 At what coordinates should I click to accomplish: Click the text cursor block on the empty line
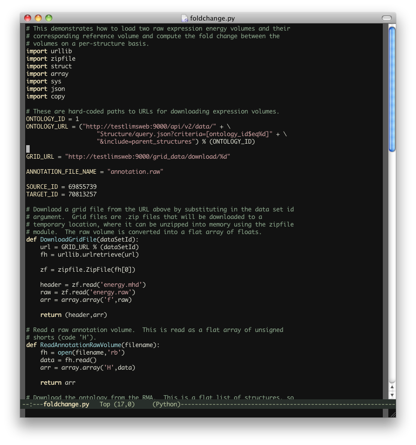[28, 149]
